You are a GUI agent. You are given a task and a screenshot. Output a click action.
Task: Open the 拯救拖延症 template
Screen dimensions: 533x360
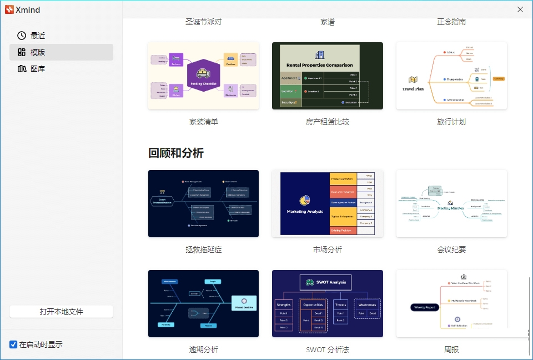tap(203, 203)
